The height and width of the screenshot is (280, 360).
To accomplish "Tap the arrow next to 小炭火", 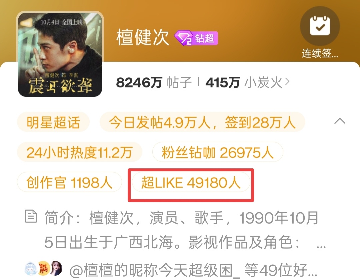I will tap(287, 82).
